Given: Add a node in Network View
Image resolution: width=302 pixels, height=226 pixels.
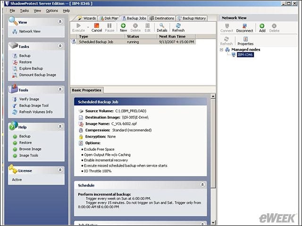Looking at the screenshot, I should [262, 28].
